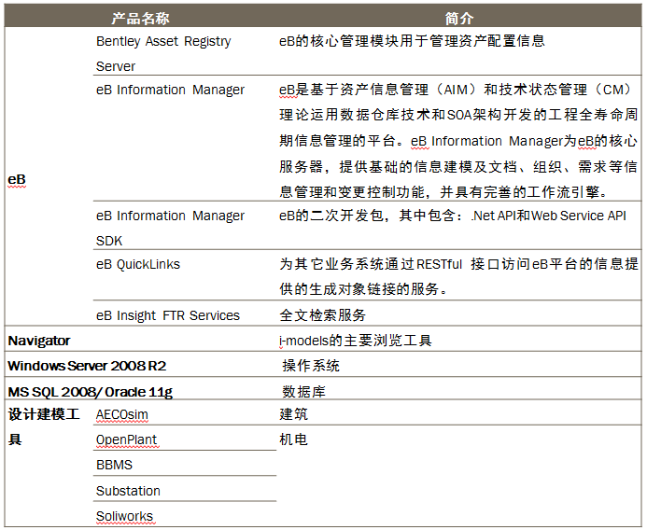Click the Navigator row label
The image size is (647, 530).
39,341
